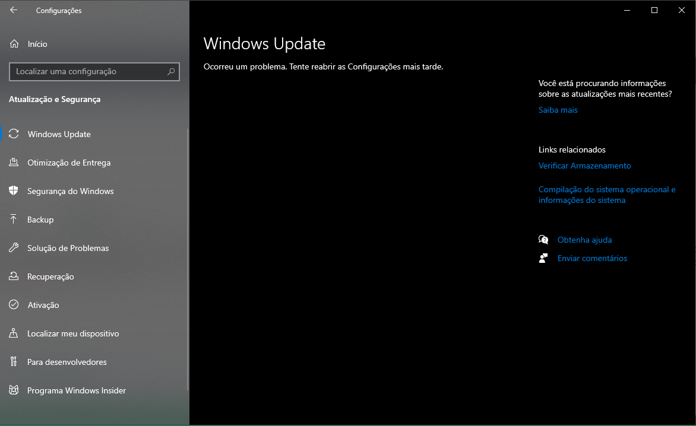Click the Início home icon

click(14, 44)
